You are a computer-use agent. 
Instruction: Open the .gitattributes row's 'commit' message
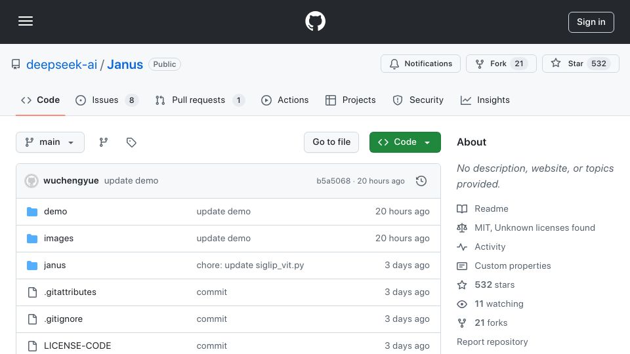(x=212, y=292)
